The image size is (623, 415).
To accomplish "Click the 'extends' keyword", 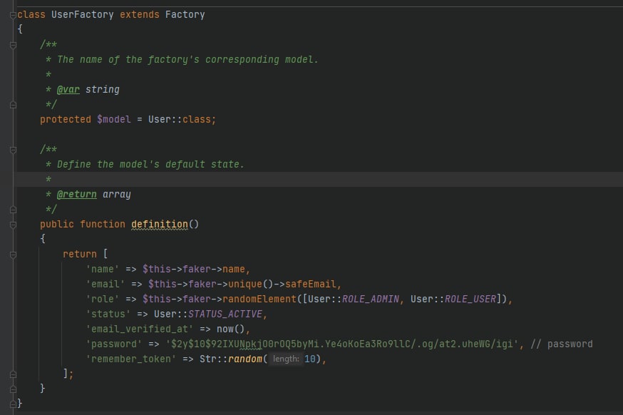I will (140, 15).
